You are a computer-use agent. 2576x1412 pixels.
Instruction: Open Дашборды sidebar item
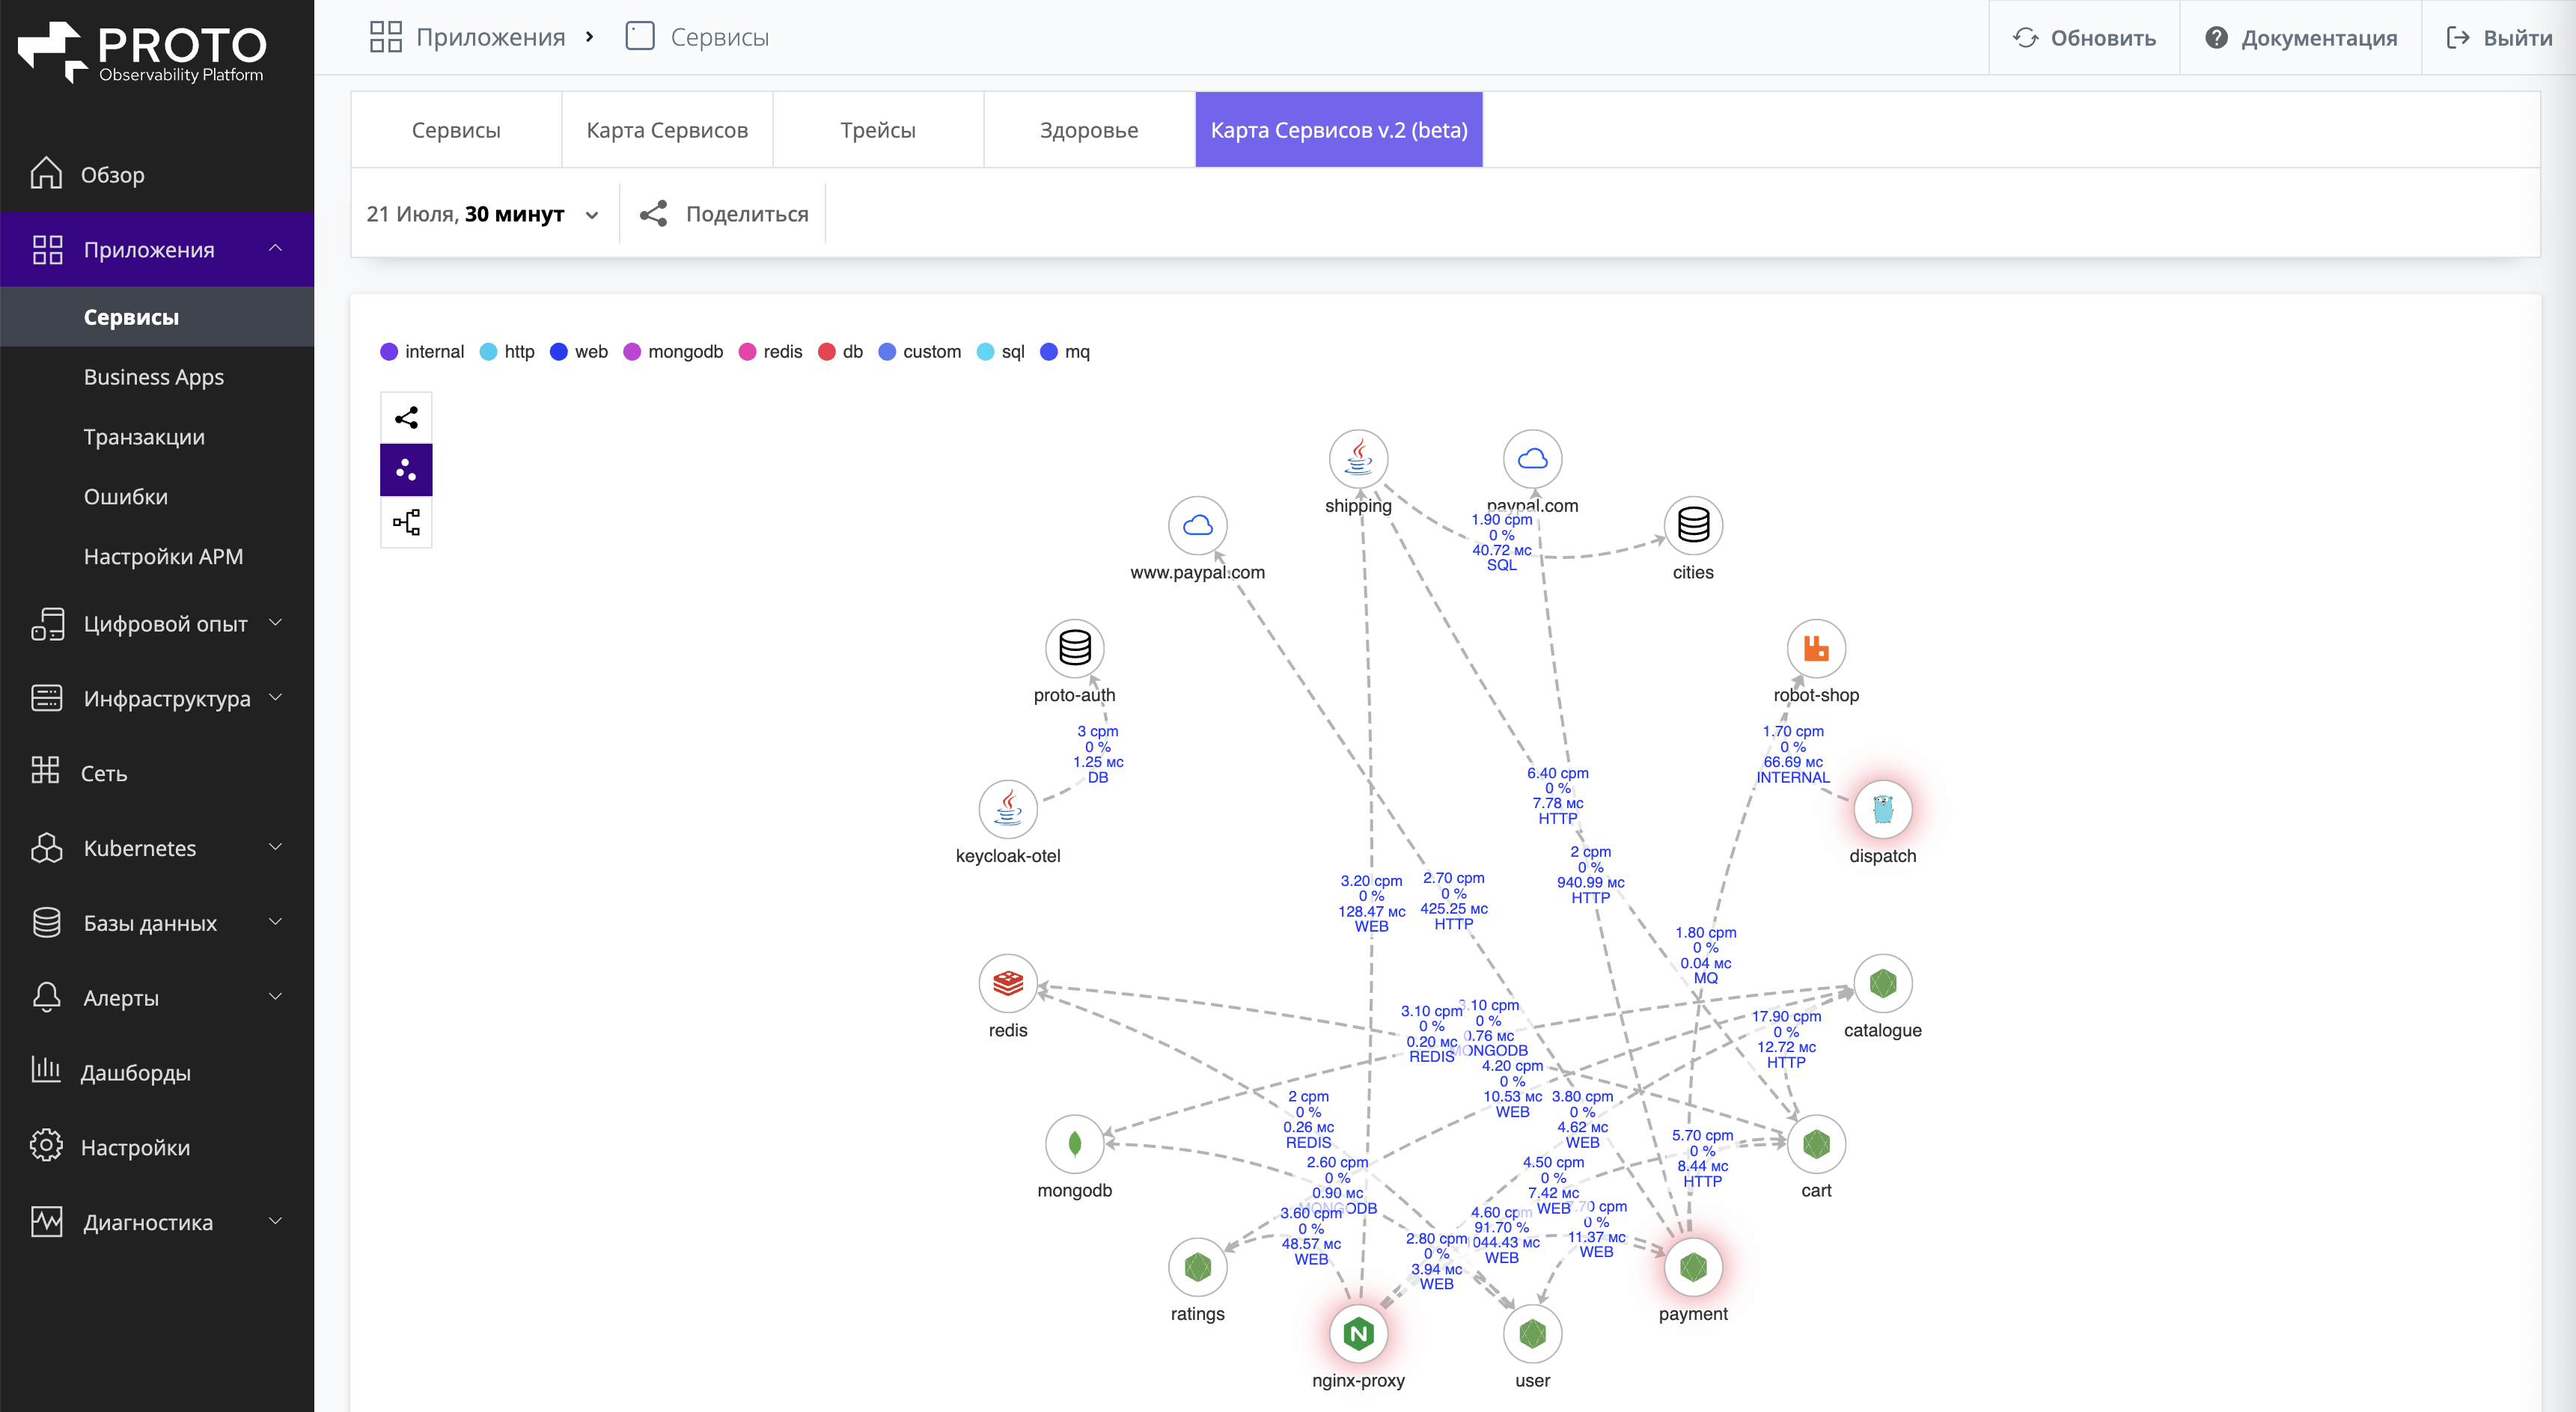(157, 1072)
